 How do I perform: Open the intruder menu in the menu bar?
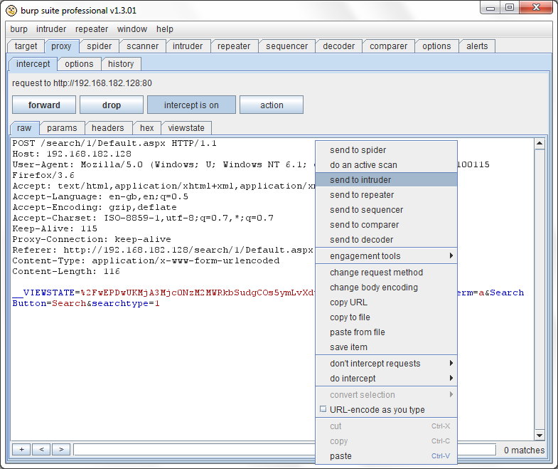tap(51, 29)
